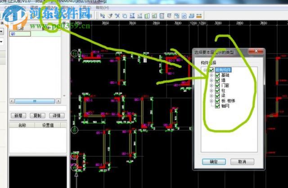This screenshot has width=288, height=188.
Task: Close the left side panel with its X
Action: point(2,23)
